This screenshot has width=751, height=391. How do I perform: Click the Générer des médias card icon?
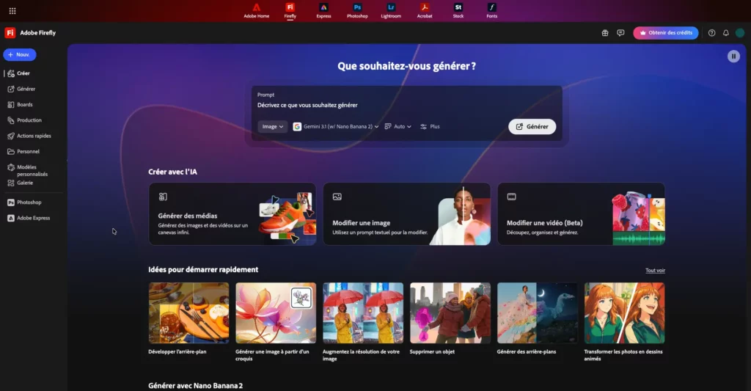pos(163,197)
